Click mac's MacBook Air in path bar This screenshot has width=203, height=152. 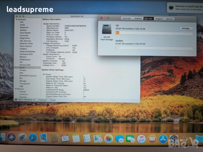(27, 100)
